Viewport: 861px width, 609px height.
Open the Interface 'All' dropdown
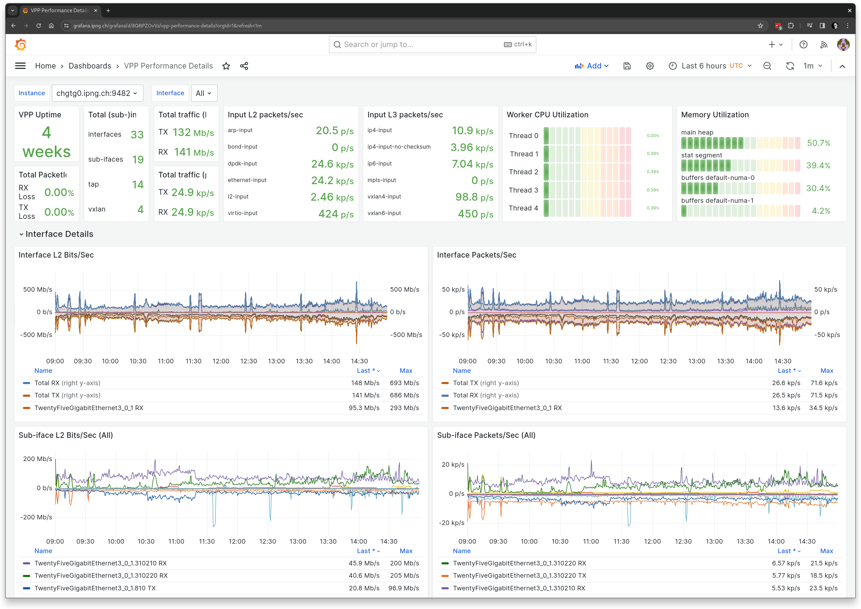click(203, 93)
